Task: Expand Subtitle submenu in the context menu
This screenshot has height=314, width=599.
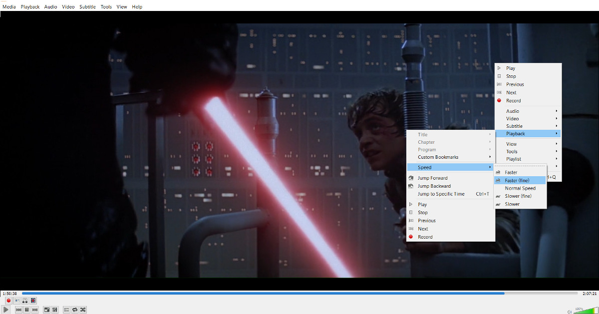Action: [528, 126]
